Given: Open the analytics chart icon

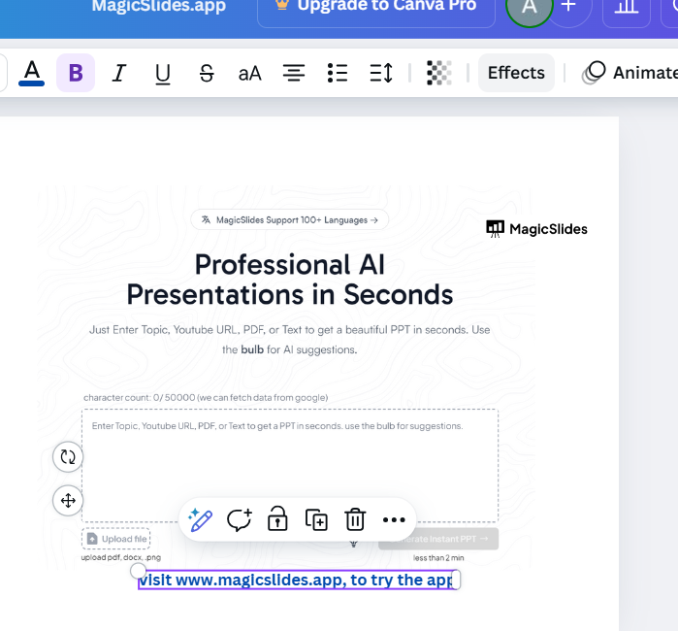Looking at the screenshot, I should pos(627,7).
